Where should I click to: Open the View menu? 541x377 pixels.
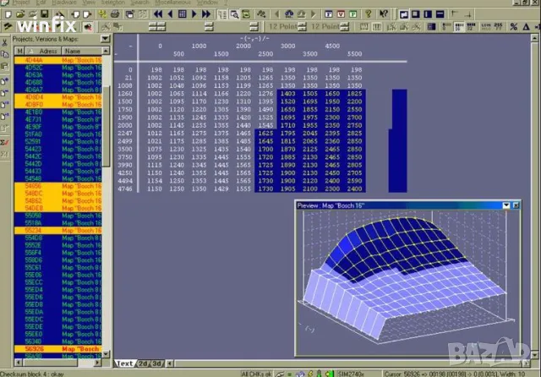[x=88, y=3]
